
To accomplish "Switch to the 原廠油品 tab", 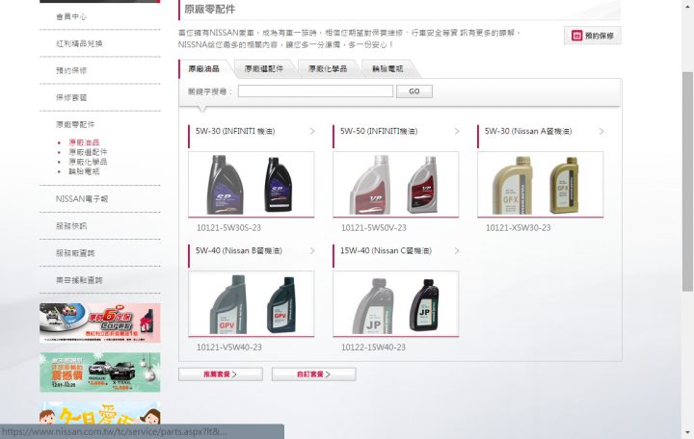I will [x=203, y=69].
